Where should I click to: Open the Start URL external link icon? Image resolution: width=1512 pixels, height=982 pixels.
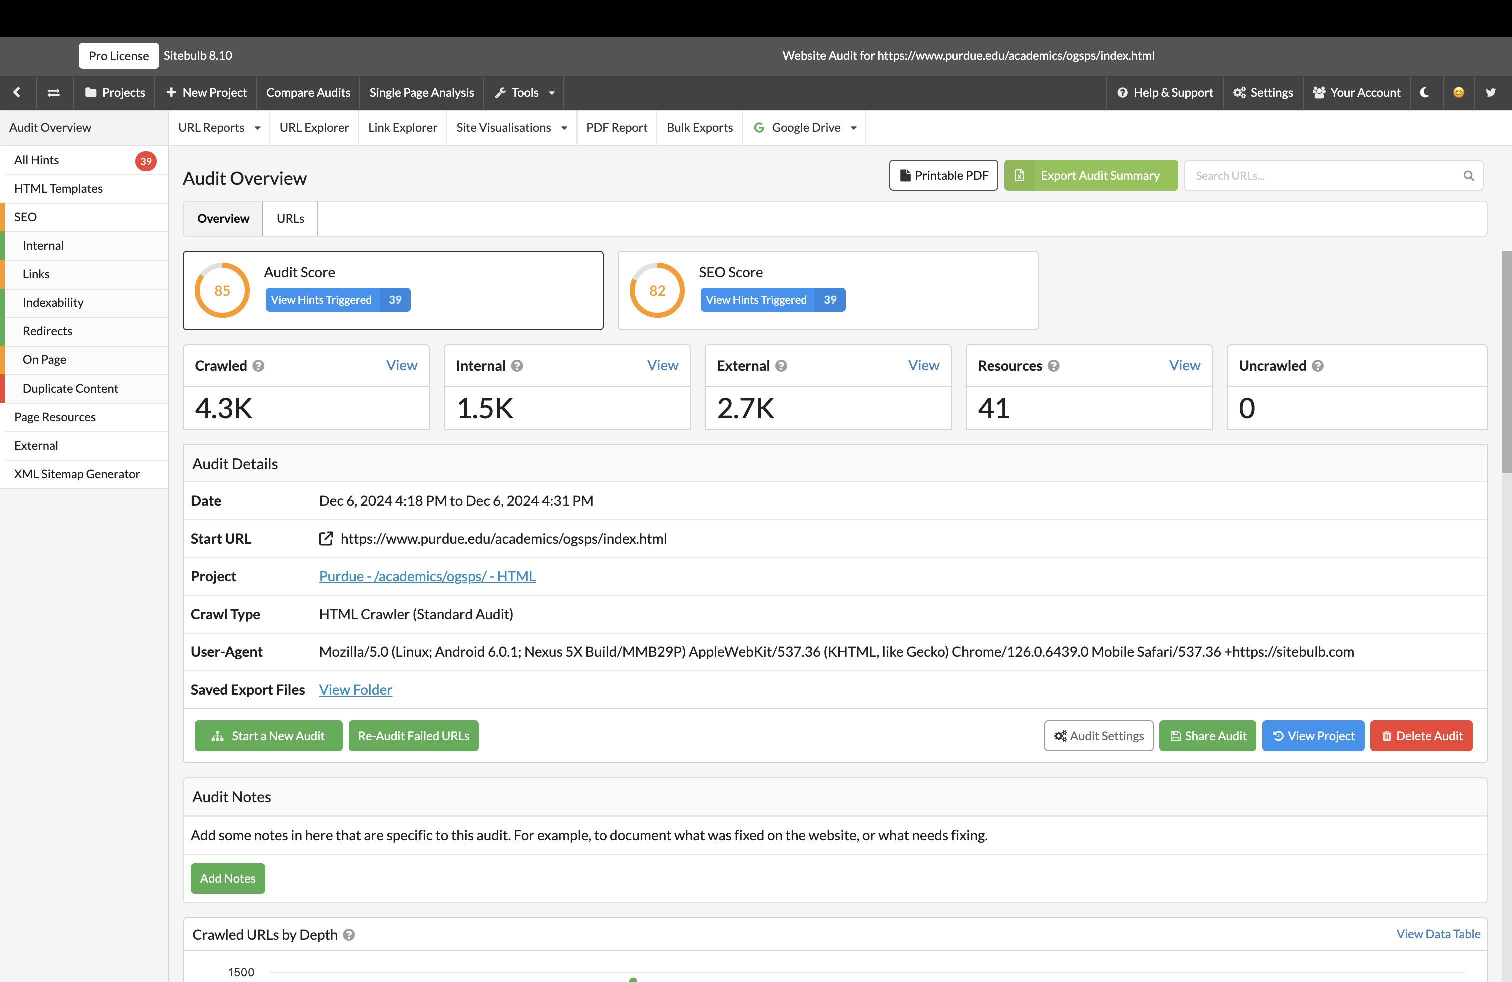pyautogui.click(x=326, y=538)
